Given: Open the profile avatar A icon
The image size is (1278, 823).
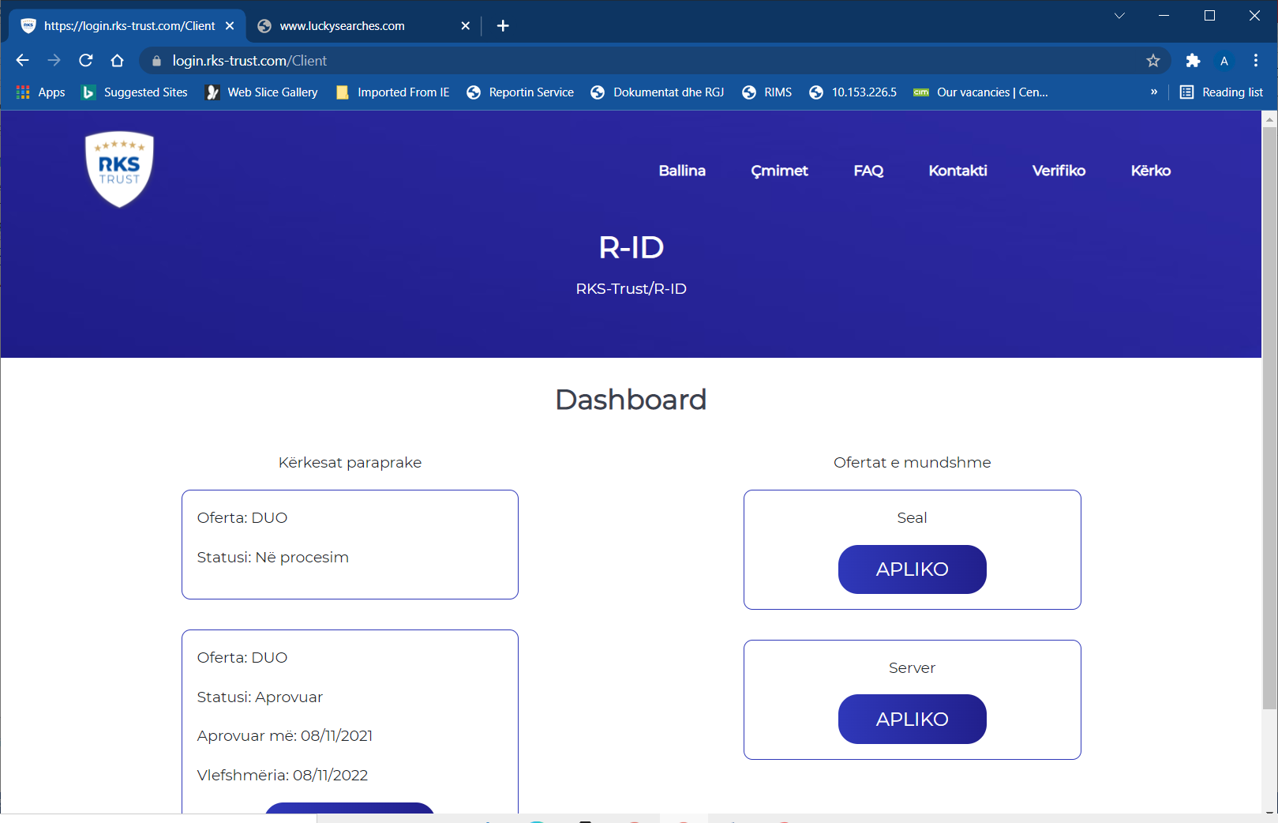Looking at the screenshot, I should (1224, 61).
